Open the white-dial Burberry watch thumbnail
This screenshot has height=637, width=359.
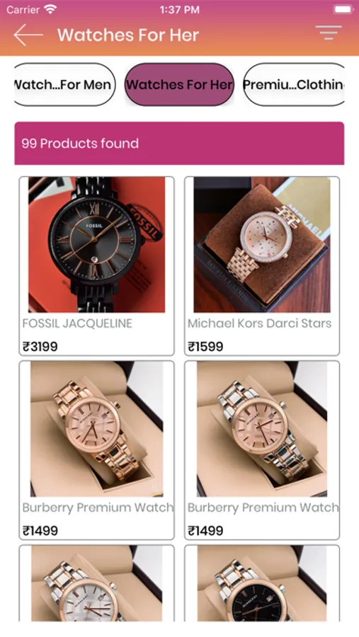point(97,583)
